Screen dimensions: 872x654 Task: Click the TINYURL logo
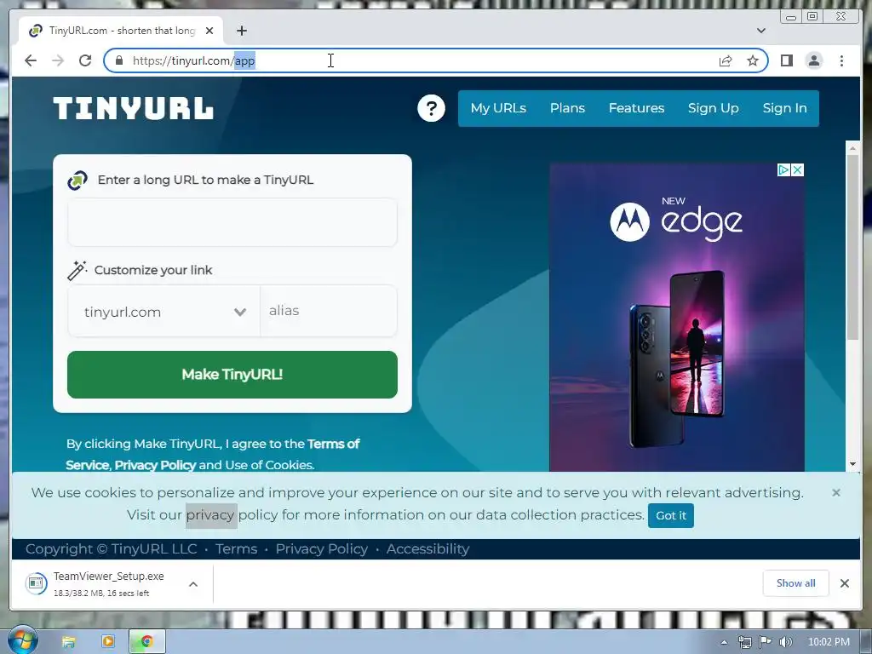coord(133,108)
